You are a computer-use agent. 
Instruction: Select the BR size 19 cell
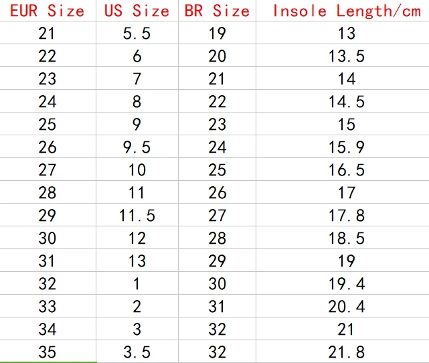click(x=217, y=33)
